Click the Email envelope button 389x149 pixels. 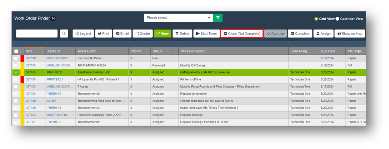122,33
